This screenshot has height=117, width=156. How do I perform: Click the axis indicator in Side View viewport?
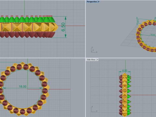(x=94, y=109)
